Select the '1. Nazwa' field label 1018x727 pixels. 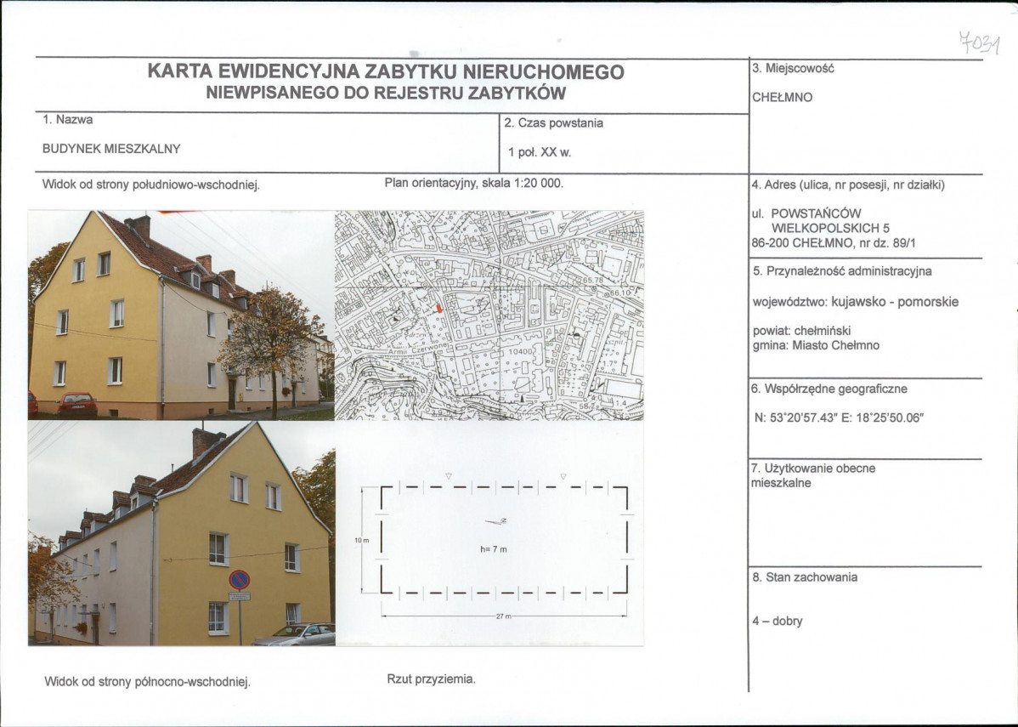point(67,120)
